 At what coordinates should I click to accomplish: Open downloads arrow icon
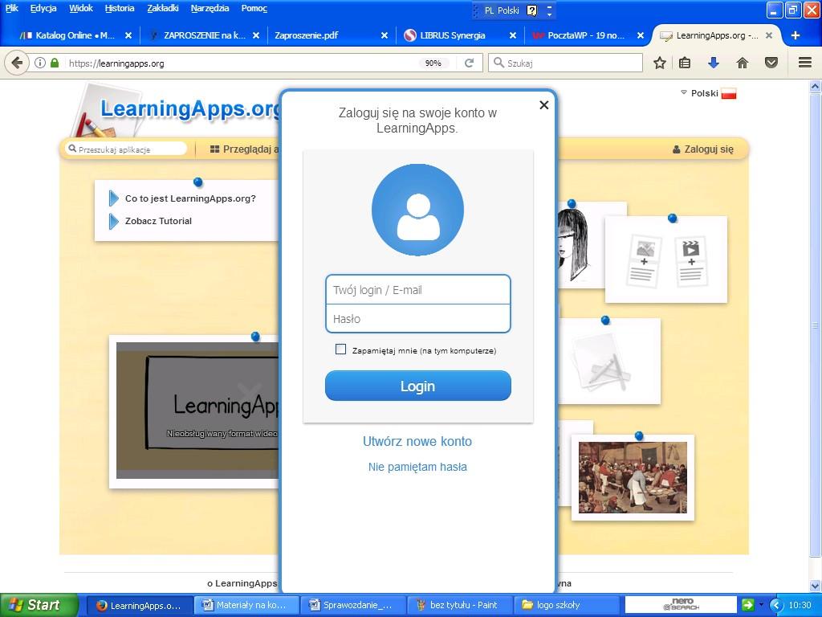pos(714,63)
